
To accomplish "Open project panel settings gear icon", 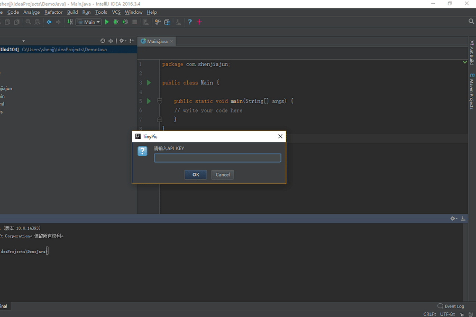I will coord(121,41).
